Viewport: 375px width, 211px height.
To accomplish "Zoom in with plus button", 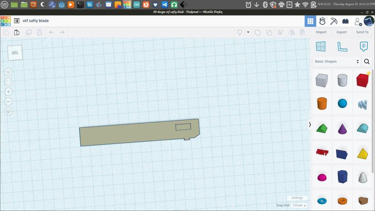I will click(8, 91).
